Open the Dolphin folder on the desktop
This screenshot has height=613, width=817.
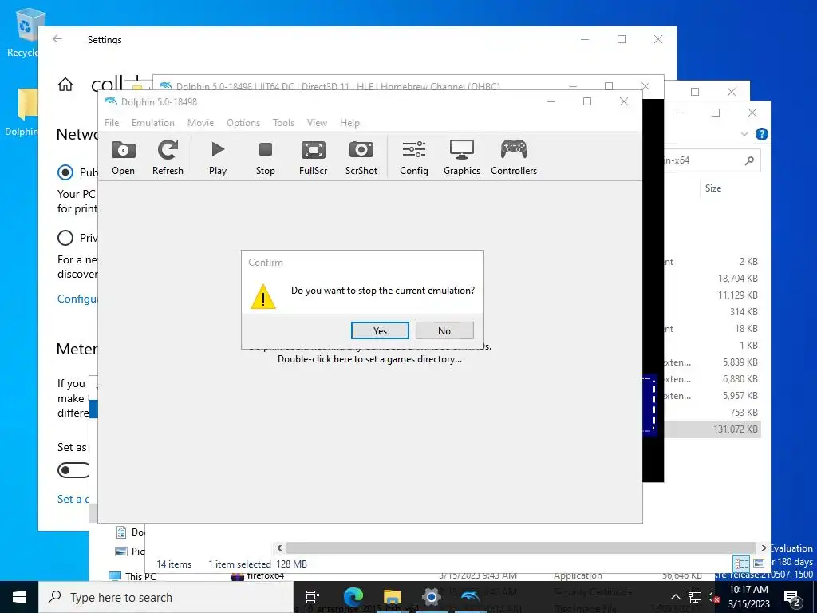click(x=22, y=112)
